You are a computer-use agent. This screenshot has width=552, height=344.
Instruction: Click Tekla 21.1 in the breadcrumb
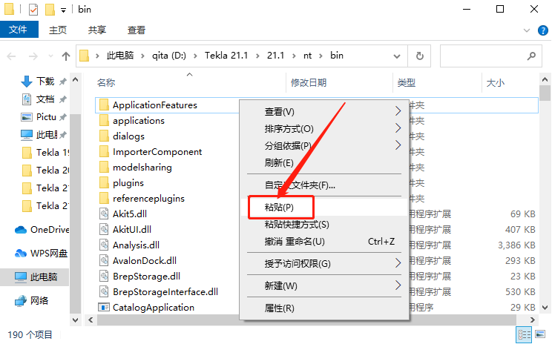[x=226, y=56]
